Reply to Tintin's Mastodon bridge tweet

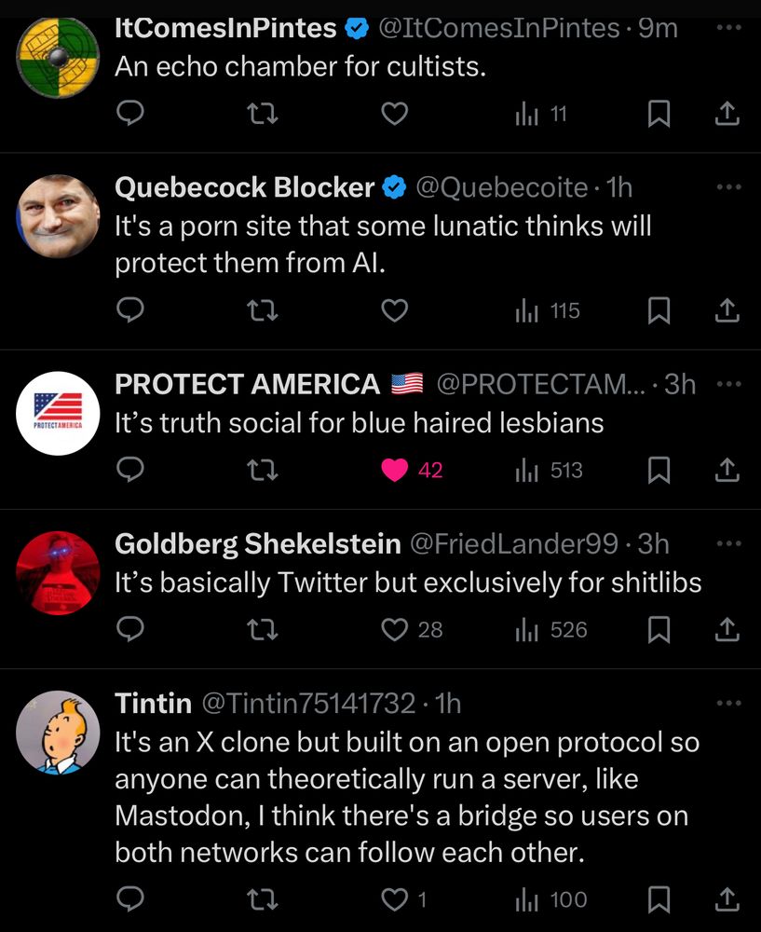[x=130, y=899]
